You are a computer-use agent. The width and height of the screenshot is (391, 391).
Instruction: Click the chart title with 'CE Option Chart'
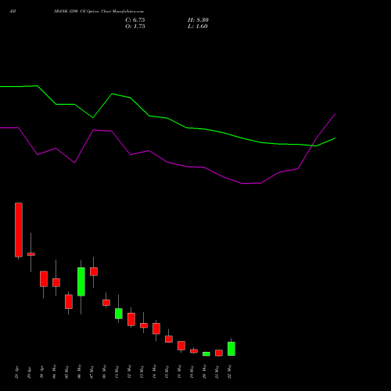click(99, 12)
